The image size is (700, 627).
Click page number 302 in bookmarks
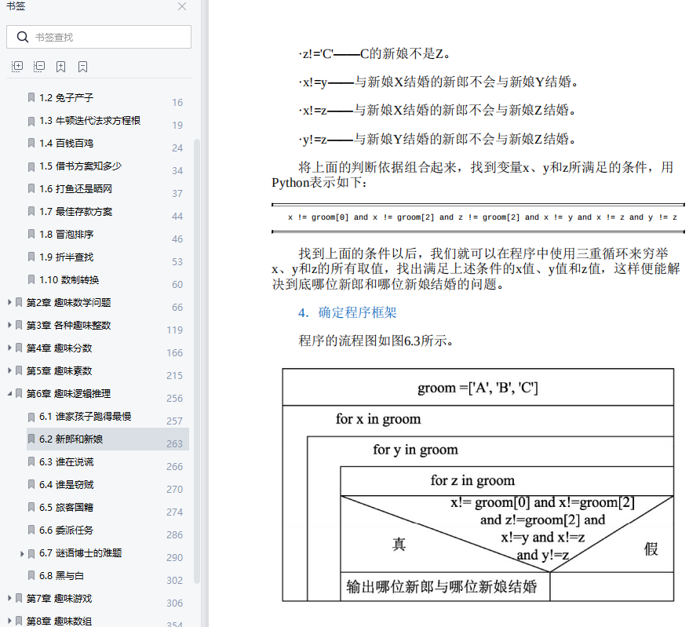(174, 580)
